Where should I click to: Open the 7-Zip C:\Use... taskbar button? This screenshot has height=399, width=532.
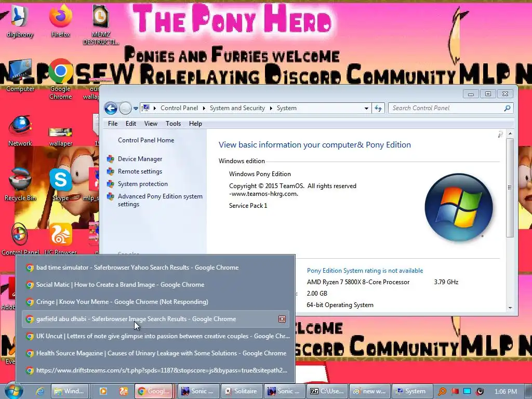(x=327, y=391)
